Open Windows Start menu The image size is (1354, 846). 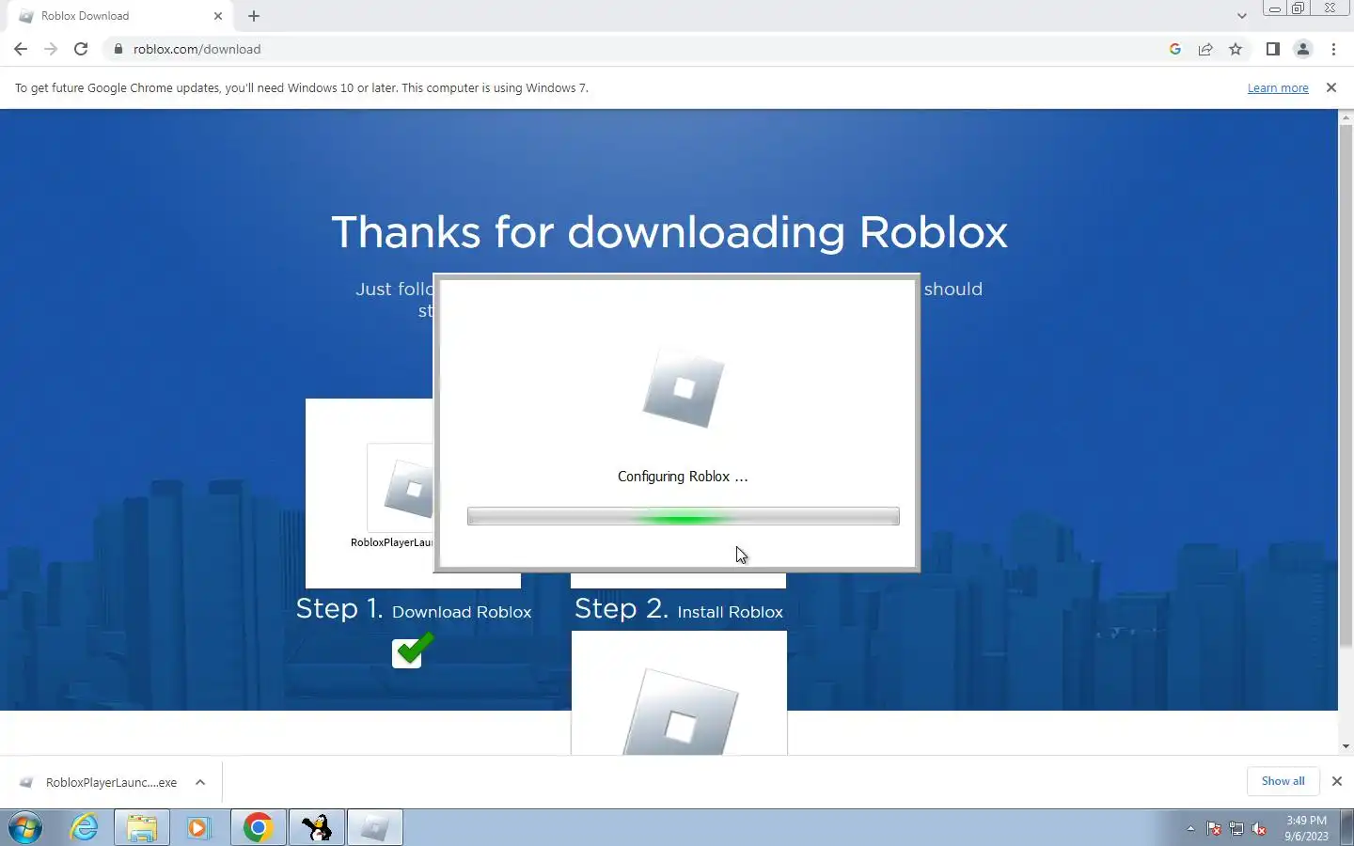26,828
